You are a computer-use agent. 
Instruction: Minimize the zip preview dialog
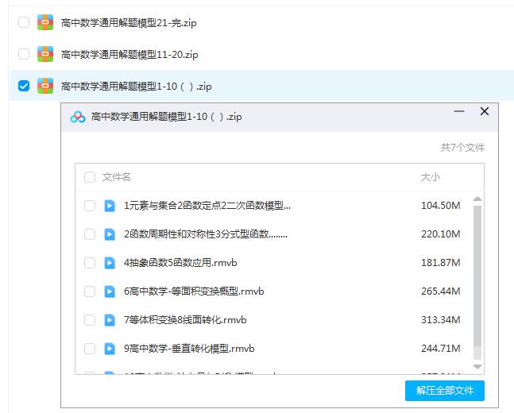click(458, 112)
